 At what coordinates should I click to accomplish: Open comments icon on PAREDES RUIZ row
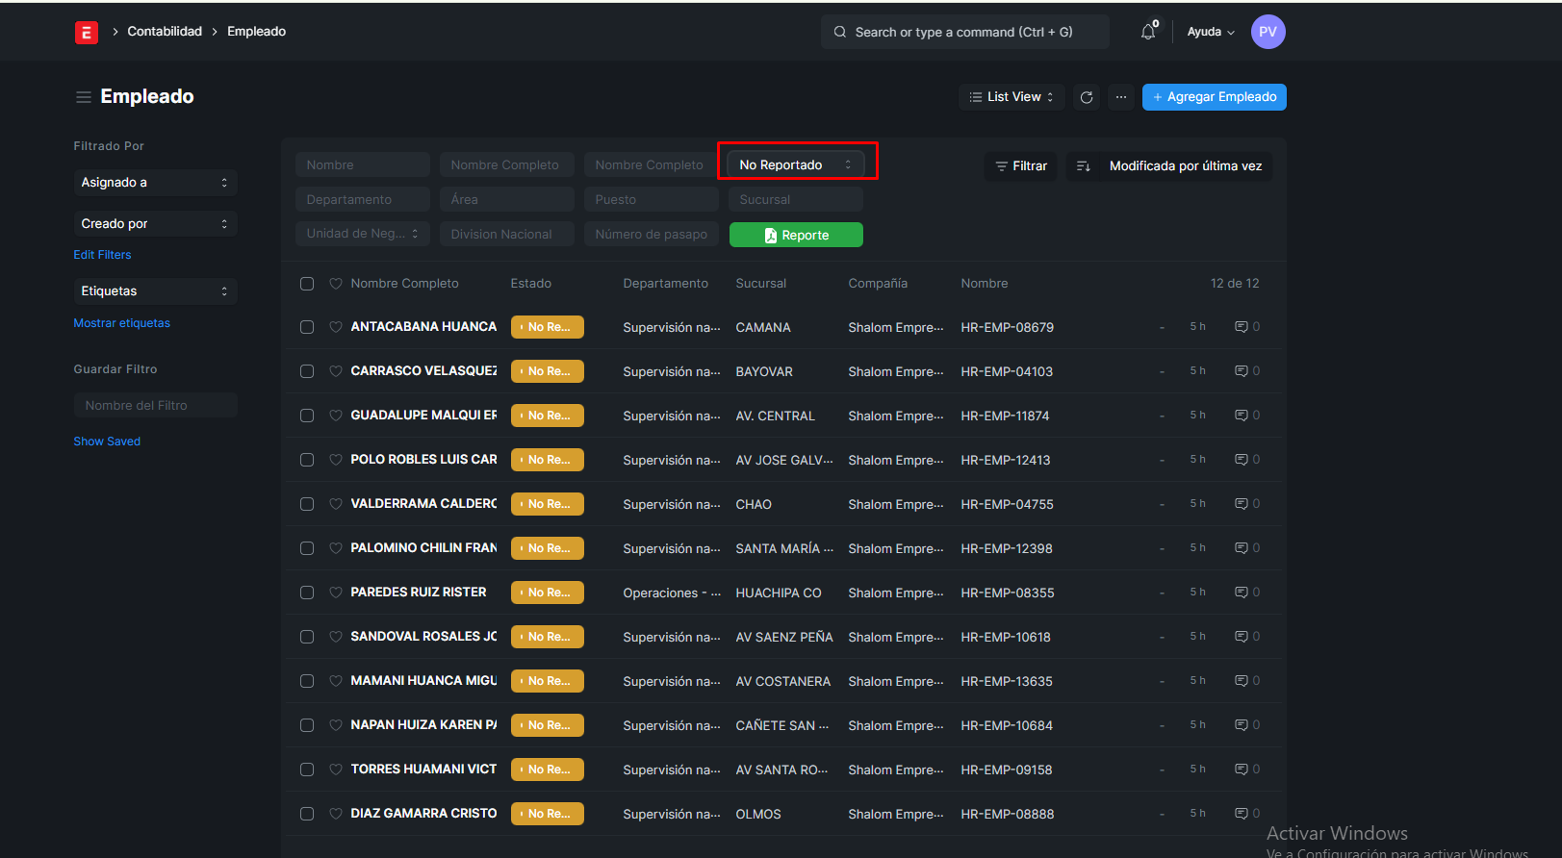[x=1242, y=593]
